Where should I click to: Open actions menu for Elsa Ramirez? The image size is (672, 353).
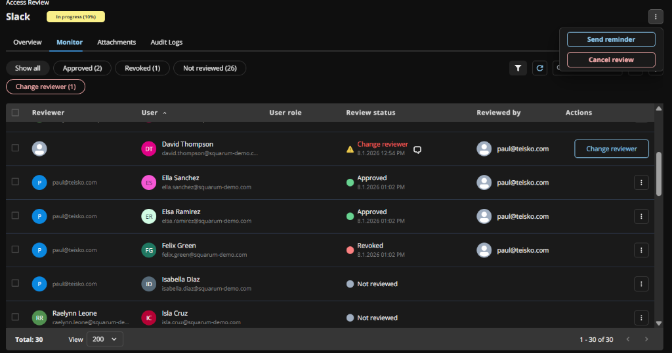click(641, 216)
